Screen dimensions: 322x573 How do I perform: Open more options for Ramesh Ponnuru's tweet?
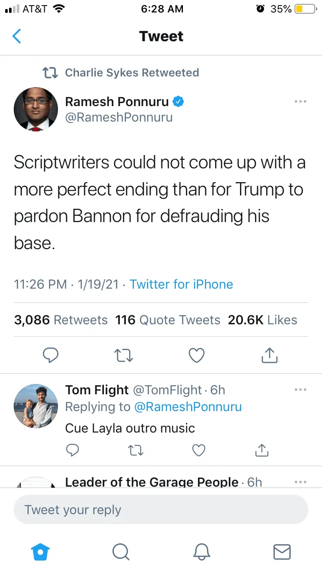tap(300, 102)
